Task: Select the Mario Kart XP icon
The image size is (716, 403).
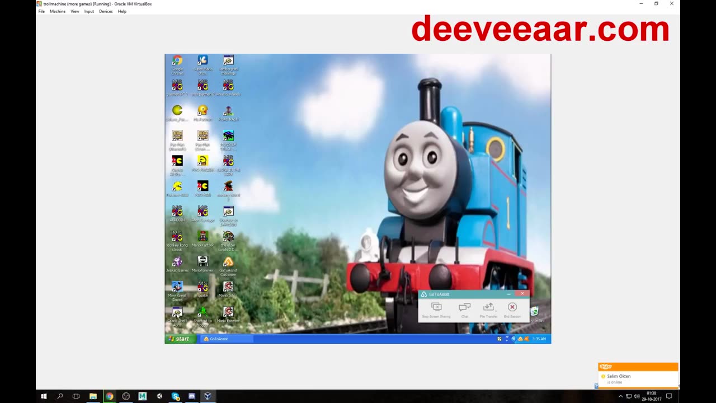Action: pyautogui.click(x=202, y=239)
